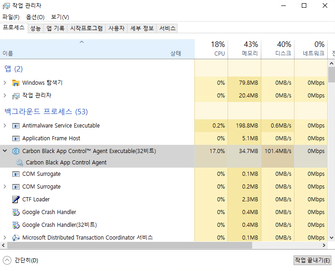The width and height of the screenshot is (335, 271).
Task: Select the Application Frame Host row name
Action: [51, 138]
